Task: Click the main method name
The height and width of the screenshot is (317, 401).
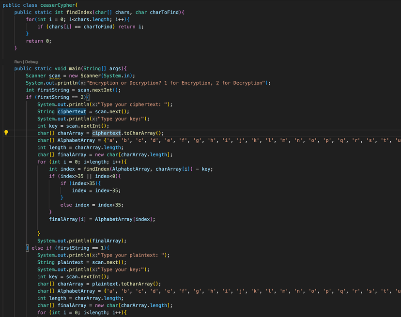Action: [x=75, y=69]
